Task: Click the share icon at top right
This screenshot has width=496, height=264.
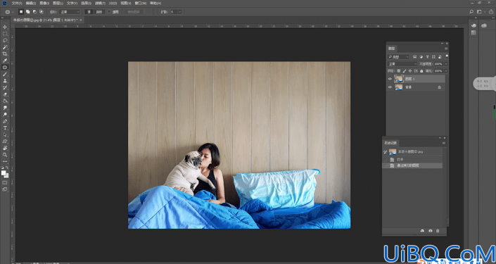Action: tap(491, 12)
